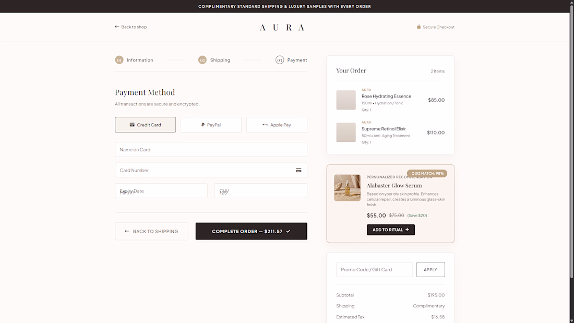Viewport: 574px width, 323px height.
Task: Click the $110.00 item price
Action: [436, 133]
